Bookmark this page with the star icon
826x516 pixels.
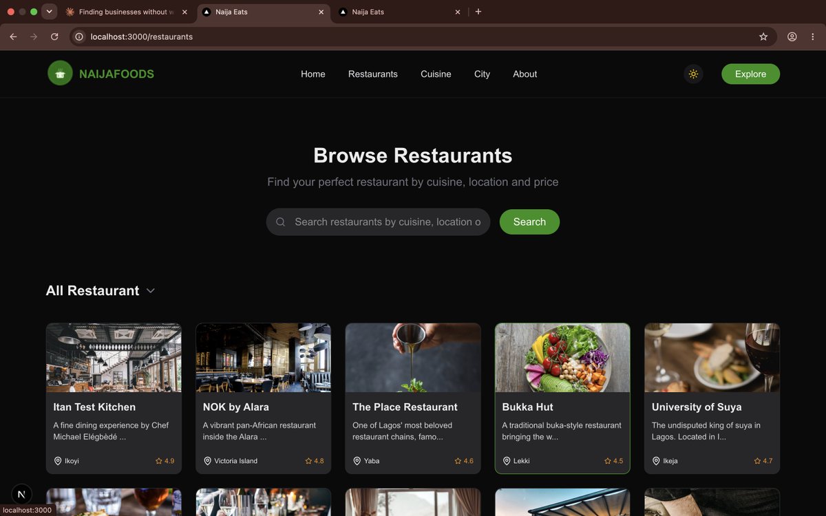[x=763, y=36]
